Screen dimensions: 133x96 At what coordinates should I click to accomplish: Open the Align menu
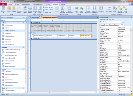[115, 10]
